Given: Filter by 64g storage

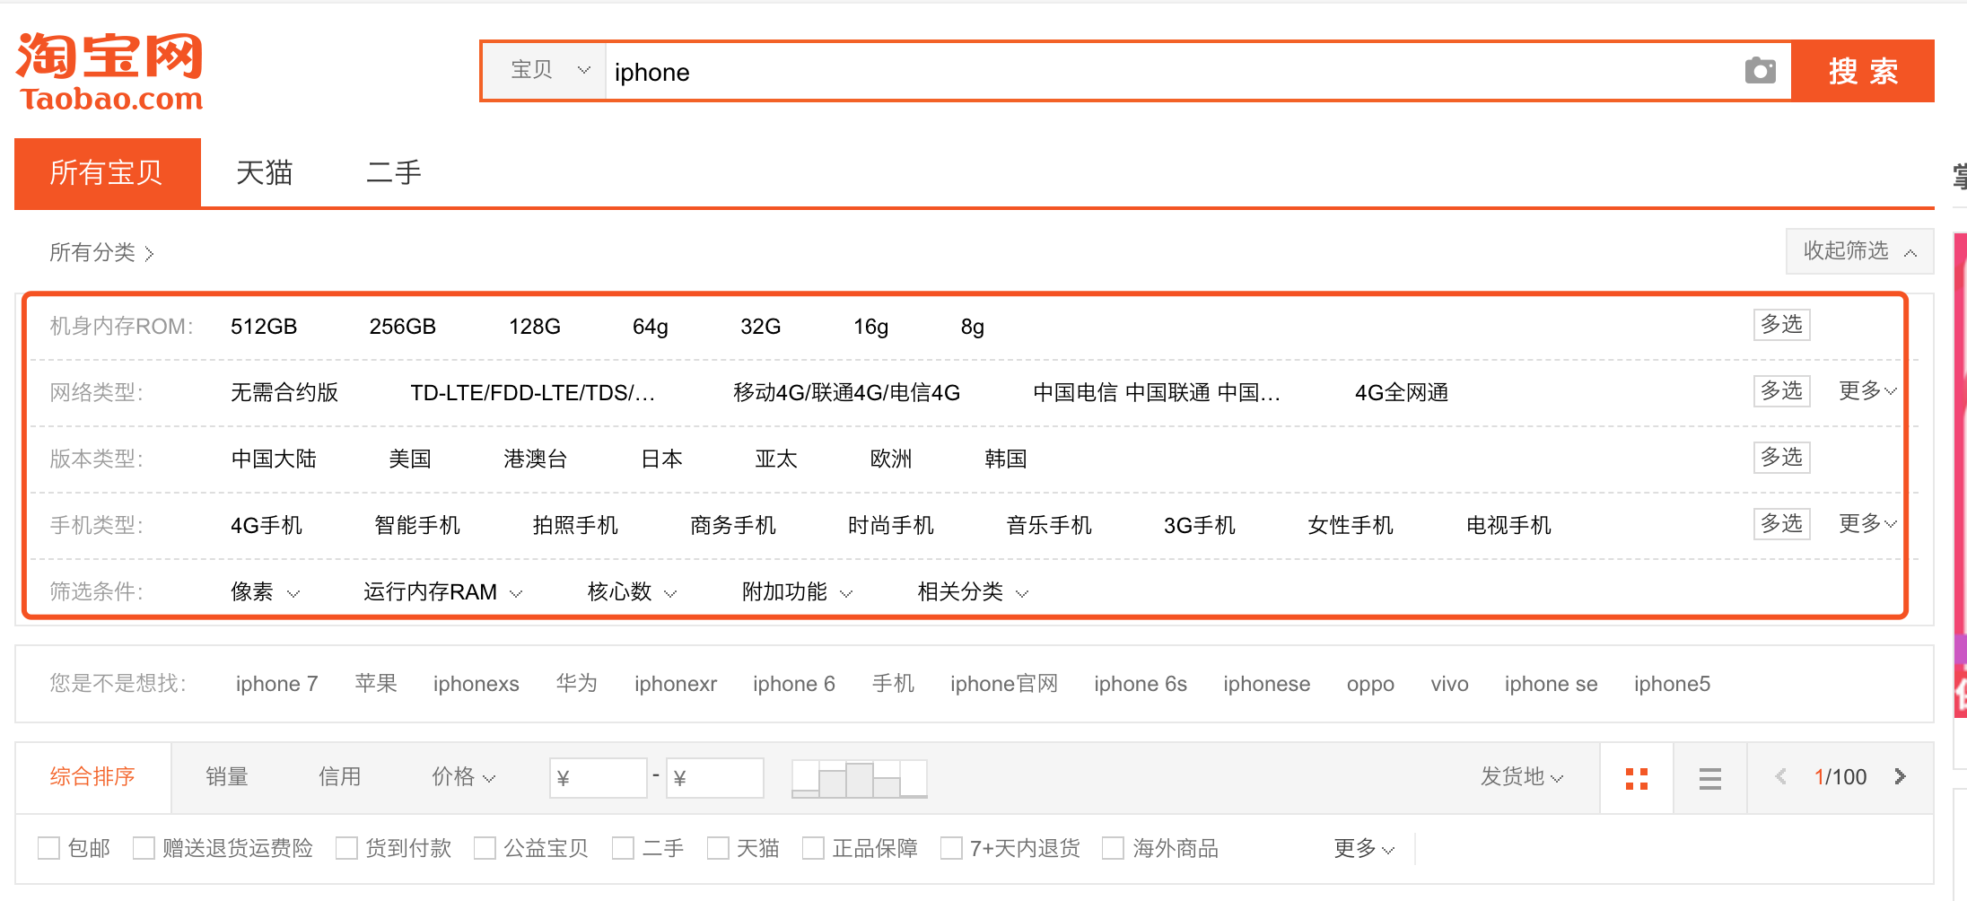Looking at the screenshot, I should pyautogui.click(x=651, y=327).
